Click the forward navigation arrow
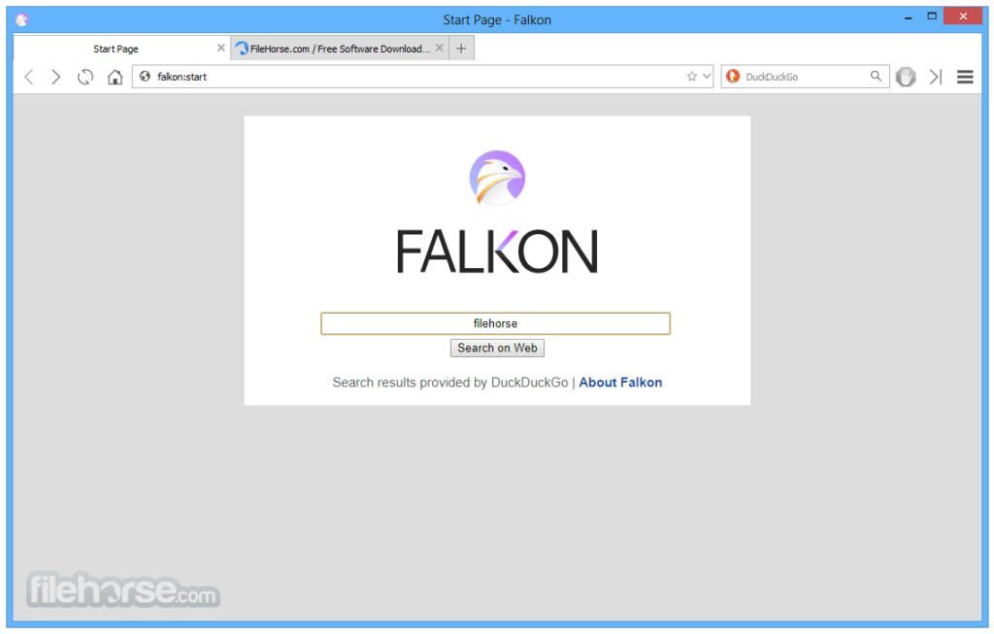The image size is (994, 634). [x=55, y=77]
